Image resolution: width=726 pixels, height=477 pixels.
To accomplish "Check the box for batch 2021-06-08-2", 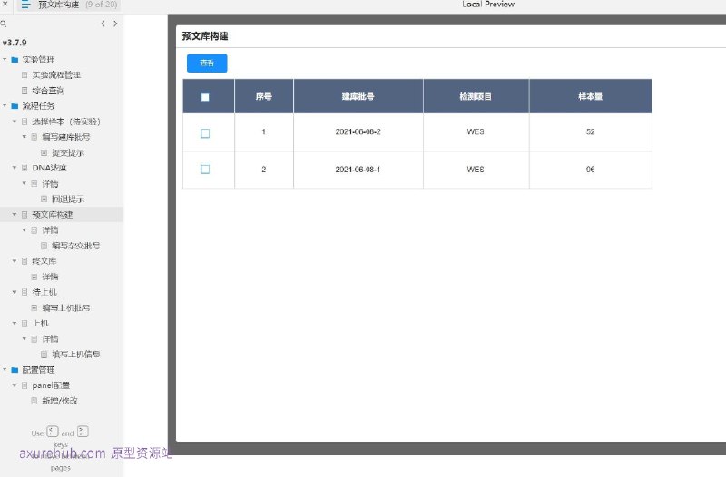I will click(x=205, y=133).
